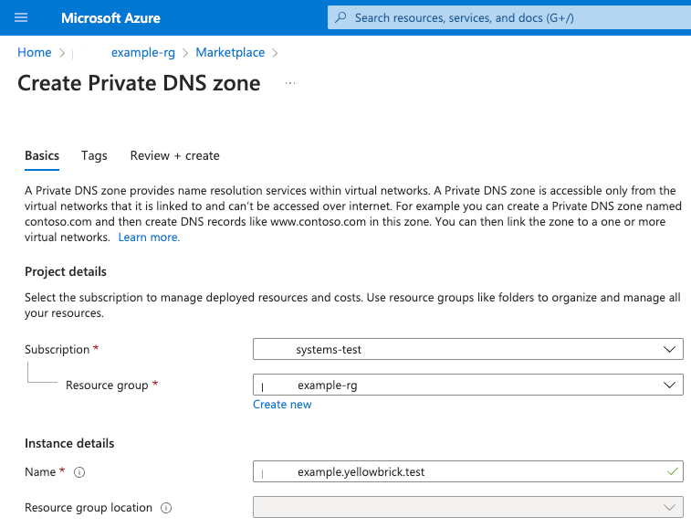This screenshot has width=691, height=528.
Task: Click the Resource group location label
Action: 89,508
